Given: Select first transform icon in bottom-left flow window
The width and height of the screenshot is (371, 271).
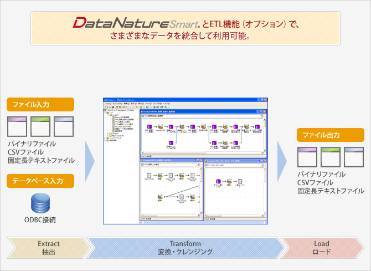Looking at the screenshot, I should click(x=160, y=176).
